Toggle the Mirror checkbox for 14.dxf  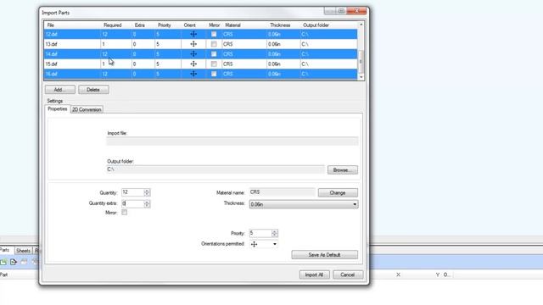pyautogui.click(x=214, y=54)
